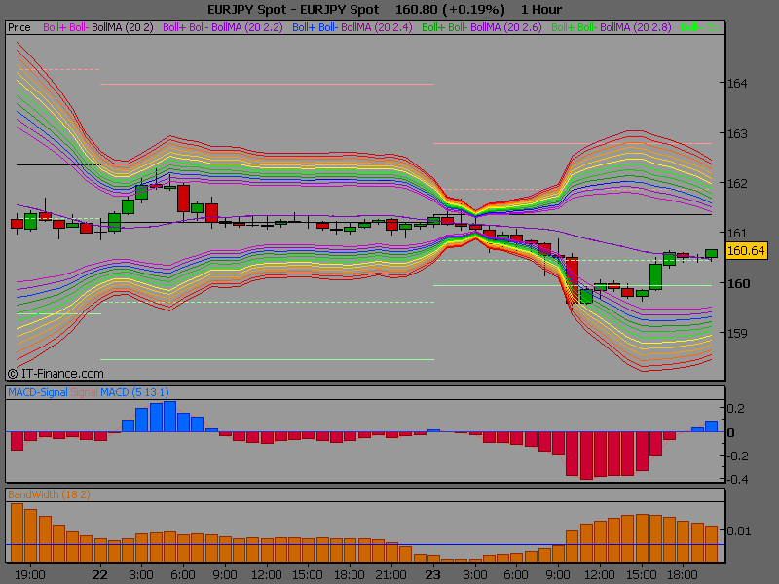Image resolution: width=779 pixels, height=584 pixels.
Task: Click the 160.64 current price tag
Action: [747, 251]
